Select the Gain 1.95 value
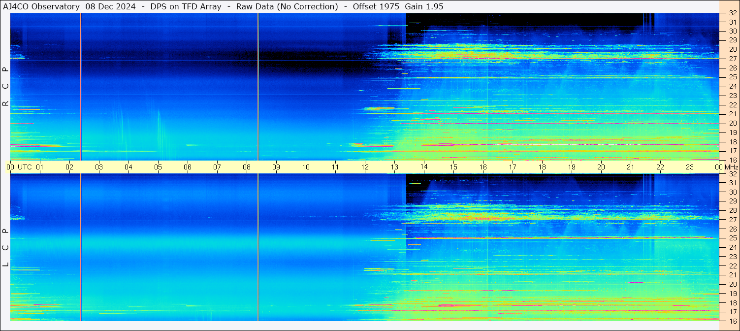Image resolution: width=740 pixels, height=331 pixels. [424, 6]
